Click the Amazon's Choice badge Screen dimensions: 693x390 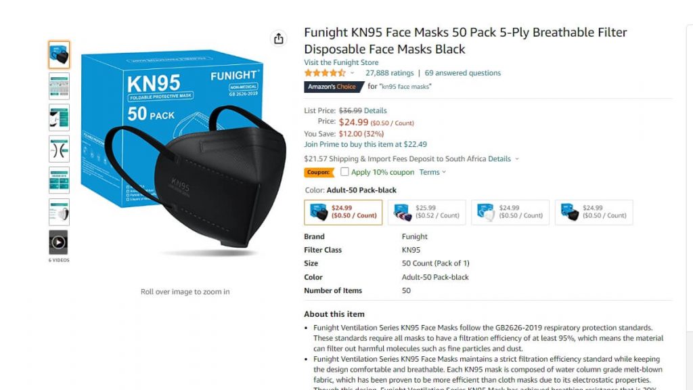332,87
